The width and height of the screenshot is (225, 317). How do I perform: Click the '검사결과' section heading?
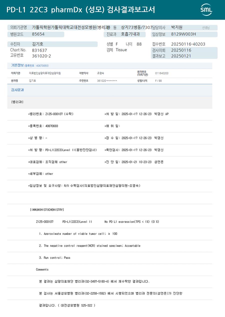[x=17, y=90]
